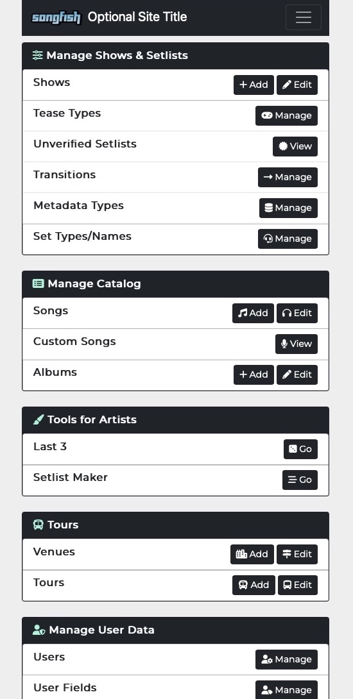Go to Setlist Maker

(x=300, y=480)
